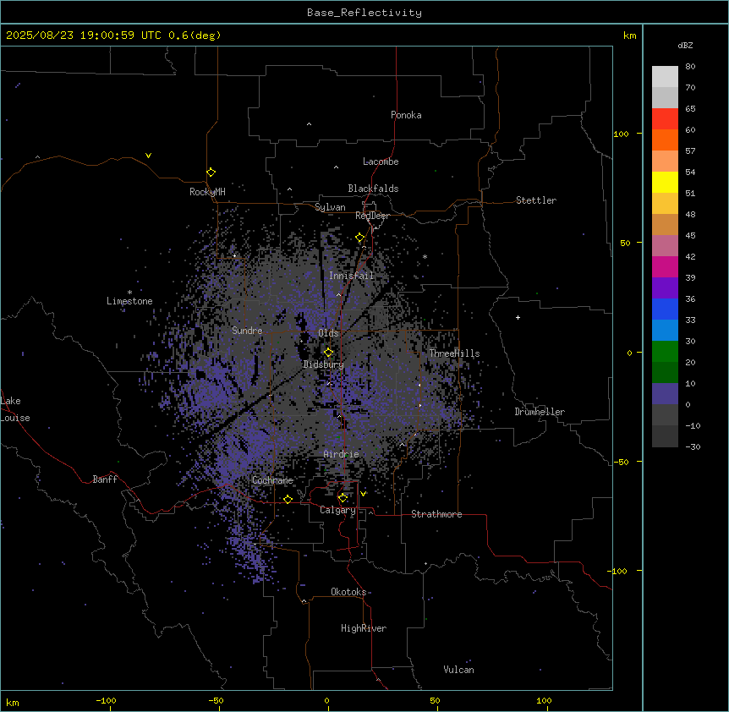Select the purple 39 dBZ legend swatch
The image size is (729, 712).
665,288
